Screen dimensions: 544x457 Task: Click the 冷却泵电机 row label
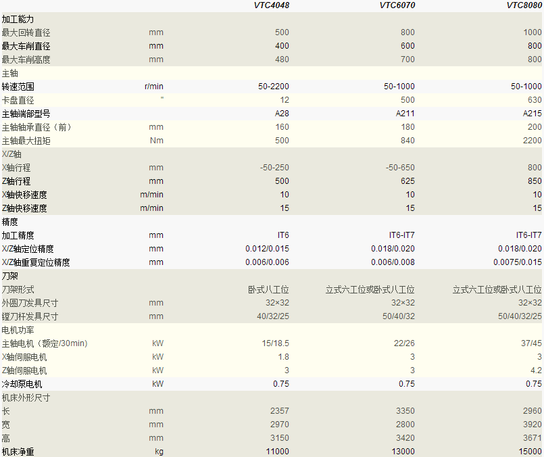[22, 385]
